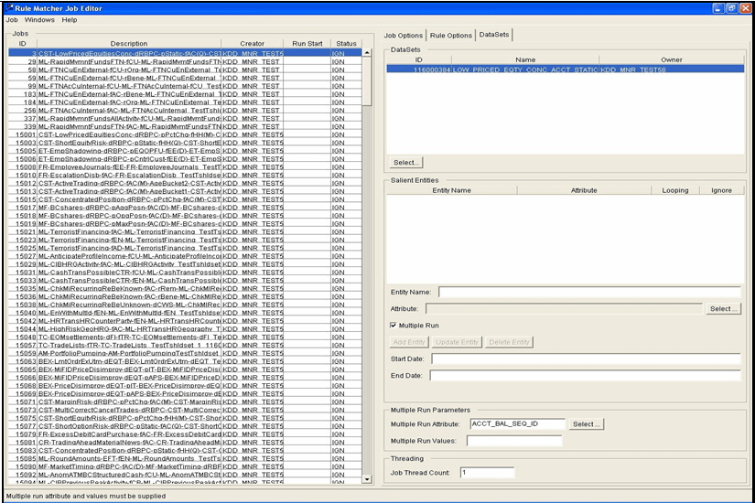Sort Jobs by the ID column header
Viewport: 755px width, 503px height.
tap(22, 43)
